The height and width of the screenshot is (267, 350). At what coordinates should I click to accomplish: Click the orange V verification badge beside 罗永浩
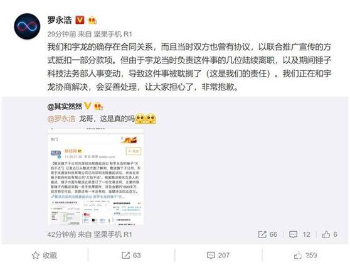coord(80,20)
